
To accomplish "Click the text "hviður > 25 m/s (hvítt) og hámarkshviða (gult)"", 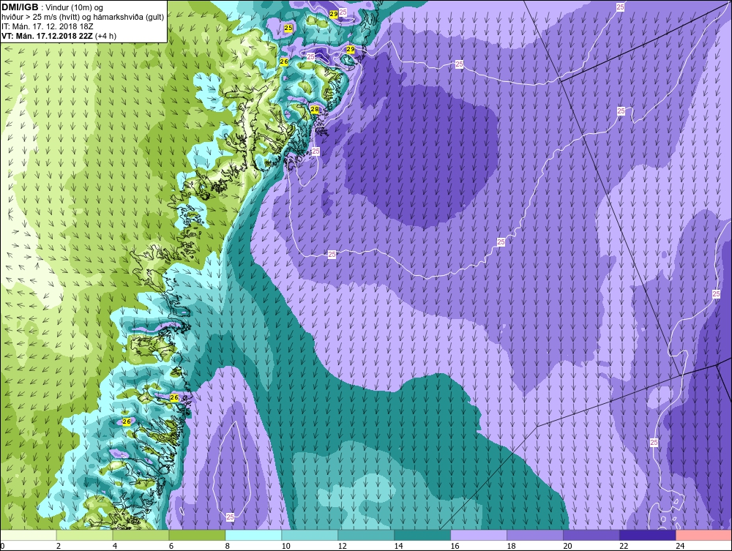I will (x=83, y=18).
